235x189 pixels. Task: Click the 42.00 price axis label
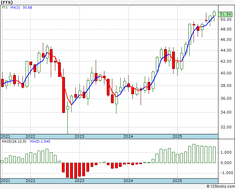click(x=226, y=61)
